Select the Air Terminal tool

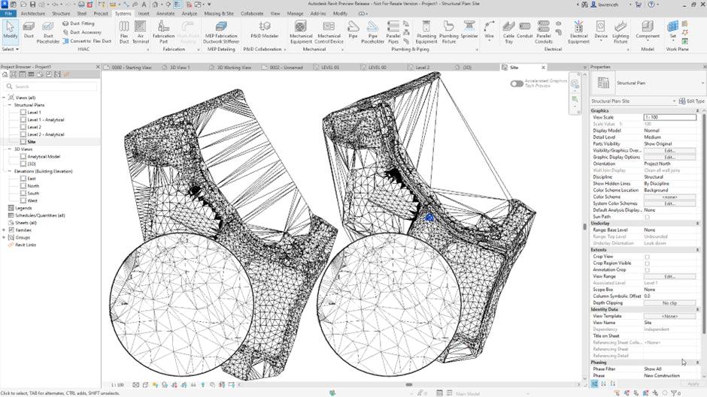click(141, 31)
